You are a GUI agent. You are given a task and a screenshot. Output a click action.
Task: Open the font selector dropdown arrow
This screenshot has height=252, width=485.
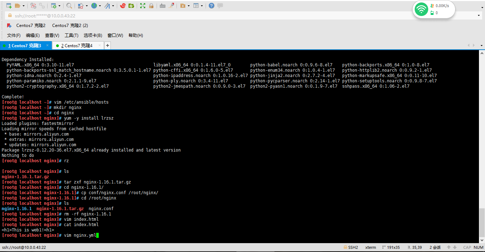(x=114, y=6)
